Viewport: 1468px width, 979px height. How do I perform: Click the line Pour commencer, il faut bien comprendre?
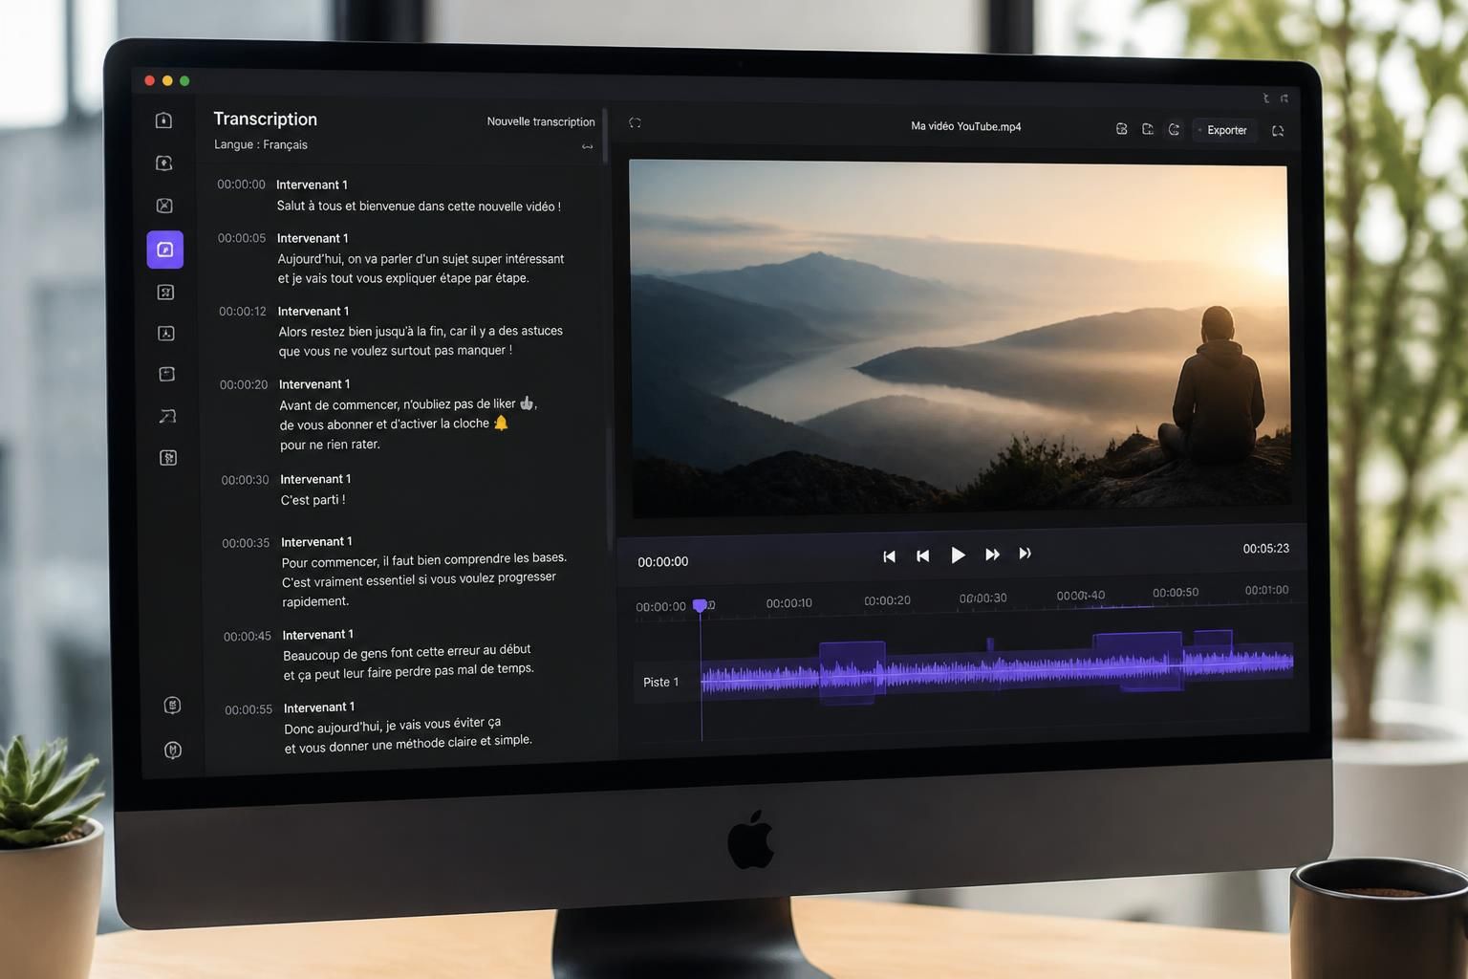pos(423,560)
